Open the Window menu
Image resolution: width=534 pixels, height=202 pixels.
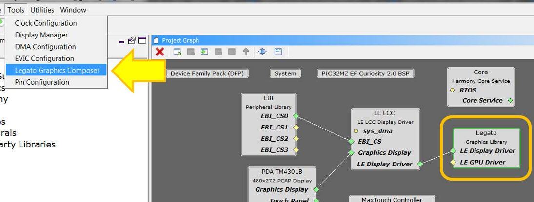(73, 10)
